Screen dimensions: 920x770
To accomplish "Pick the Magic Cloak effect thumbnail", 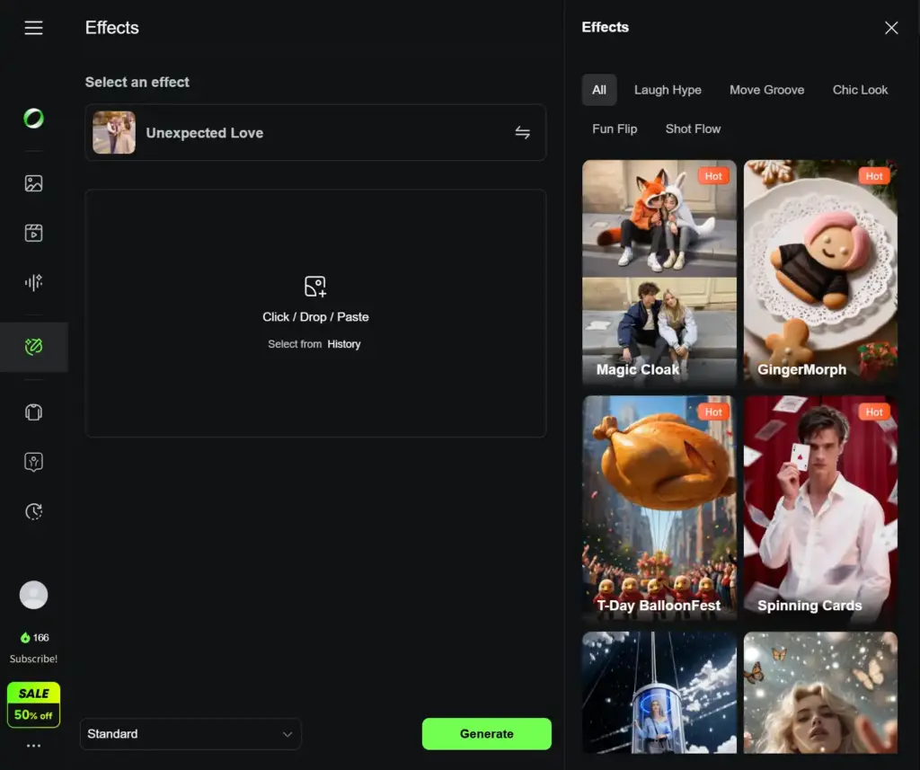I will click(659, 273).
